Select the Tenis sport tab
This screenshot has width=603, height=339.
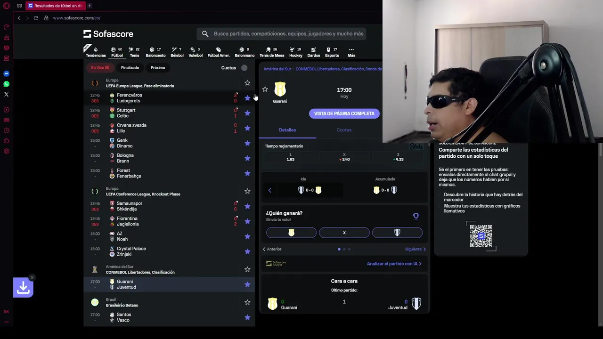click(x=134, y=52)
